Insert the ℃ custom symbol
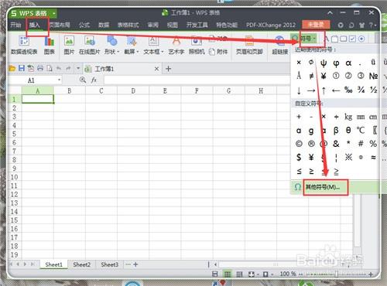 pyautogui.click(x=361, y=131)
